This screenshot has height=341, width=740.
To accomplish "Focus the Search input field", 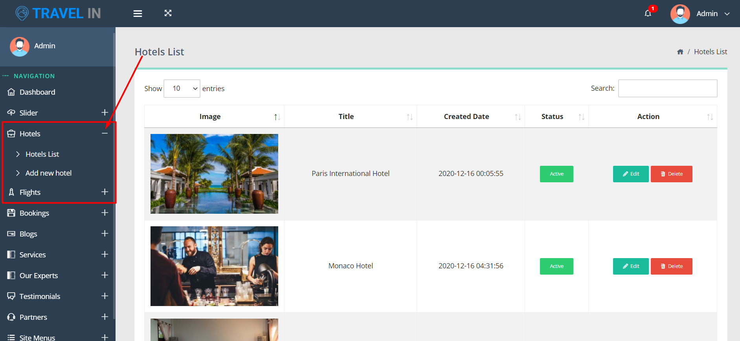I will 668,88.
